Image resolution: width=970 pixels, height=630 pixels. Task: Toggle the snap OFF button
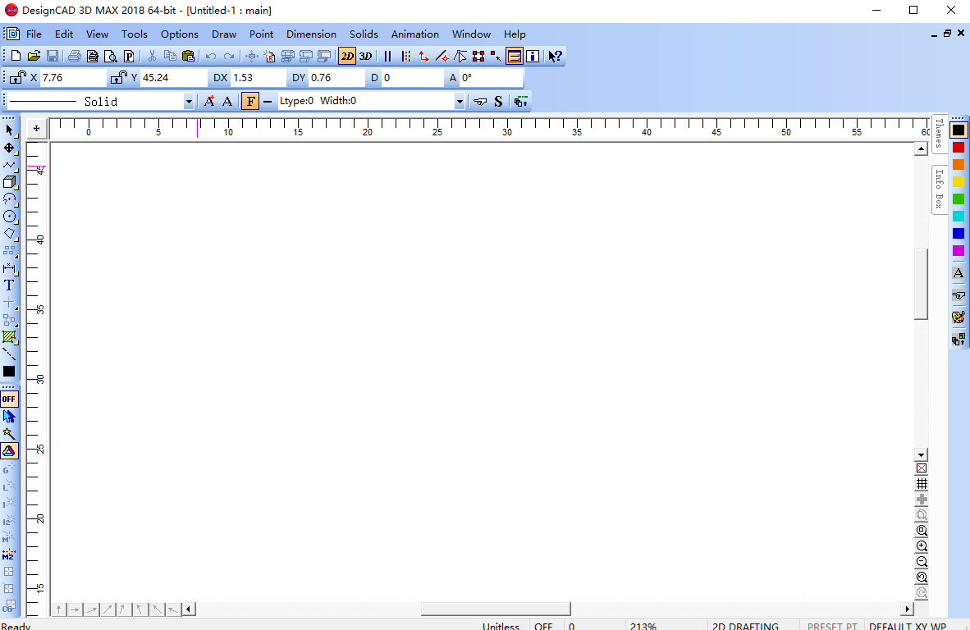click(9, 399)
